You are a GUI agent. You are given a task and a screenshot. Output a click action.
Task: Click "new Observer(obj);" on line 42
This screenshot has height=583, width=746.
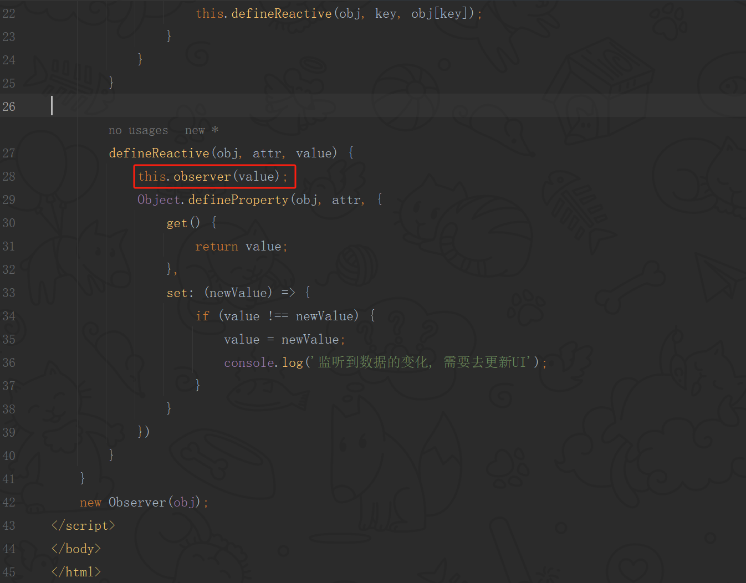tap(144, 502)
